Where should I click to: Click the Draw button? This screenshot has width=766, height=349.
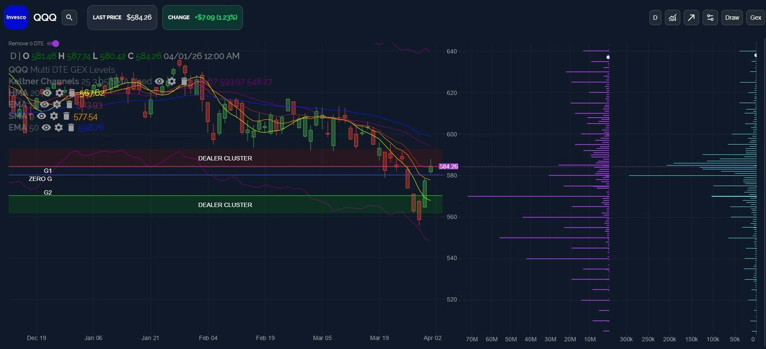point(732,18)
